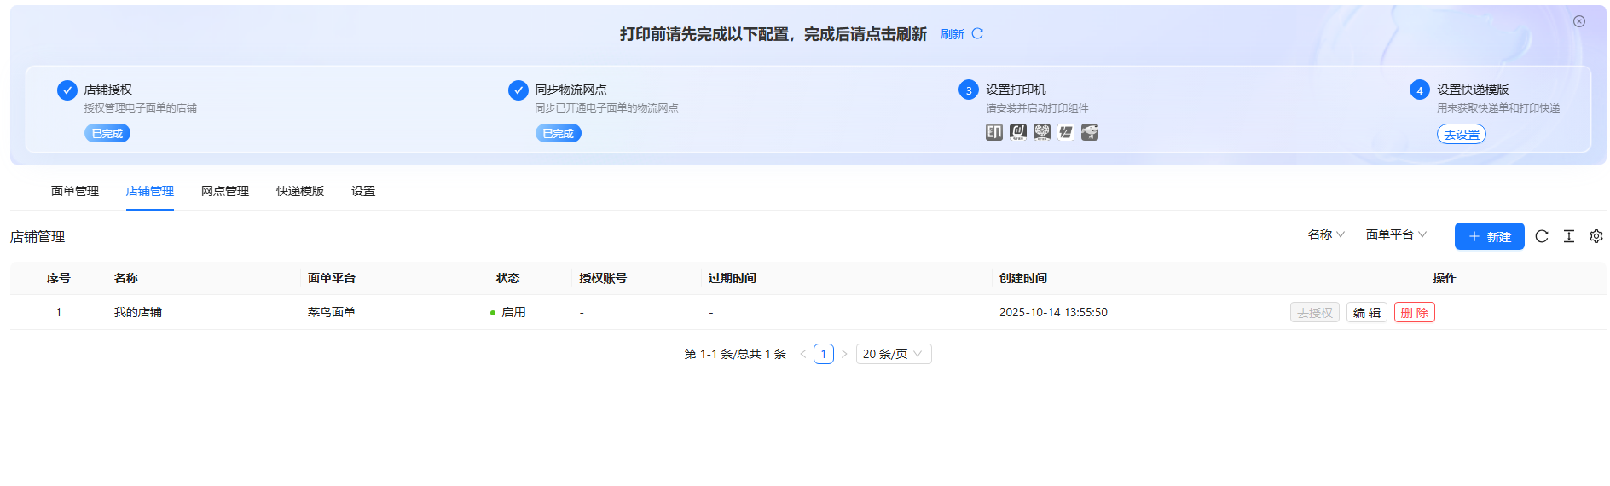Click the table refresh icon beside 新建

[1541, 236]
